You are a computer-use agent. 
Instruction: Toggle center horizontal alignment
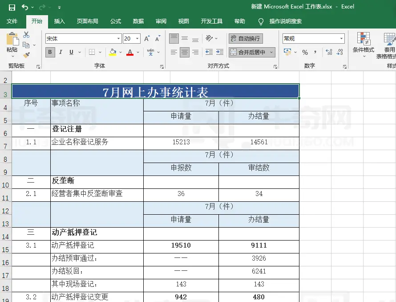pyautogui.click(x=185, y=53)
